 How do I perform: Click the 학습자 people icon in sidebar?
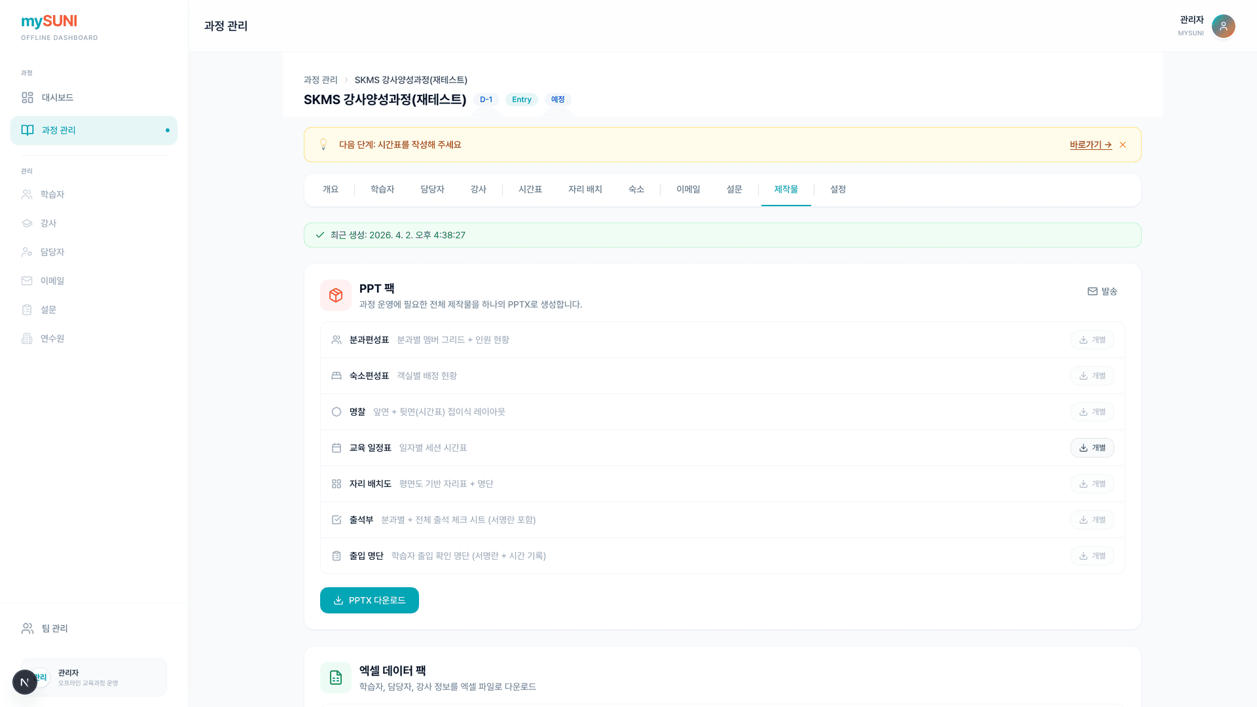(x=27, y=194)
